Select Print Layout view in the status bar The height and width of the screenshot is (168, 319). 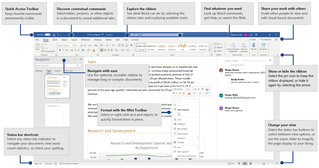245,164
